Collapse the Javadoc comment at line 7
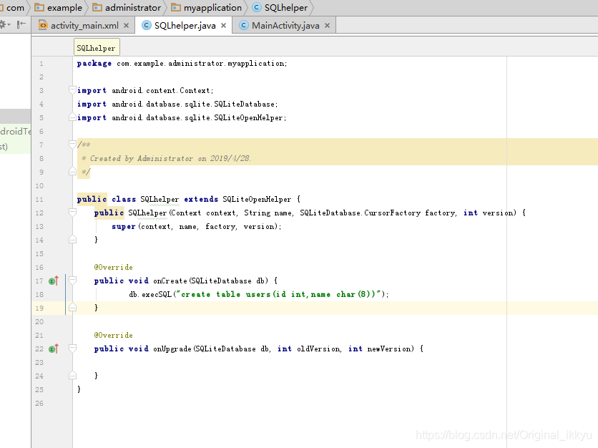 (x=72, y=145)
